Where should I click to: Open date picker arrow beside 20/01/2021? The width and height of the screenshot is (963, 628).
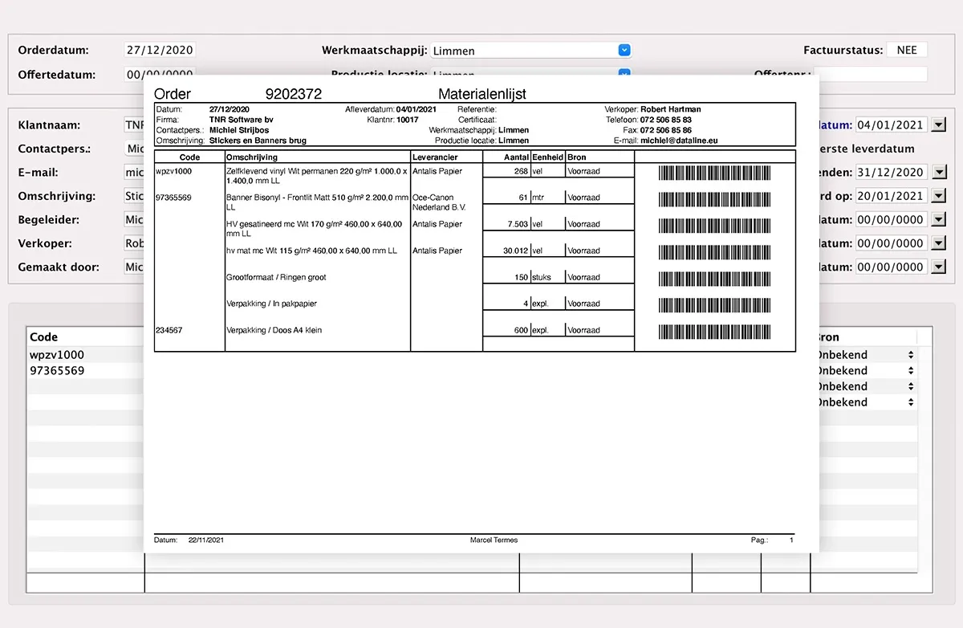[938, 196]
